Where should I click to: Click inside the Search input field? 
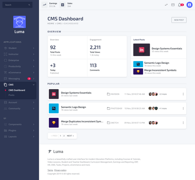tap(18, 5)
